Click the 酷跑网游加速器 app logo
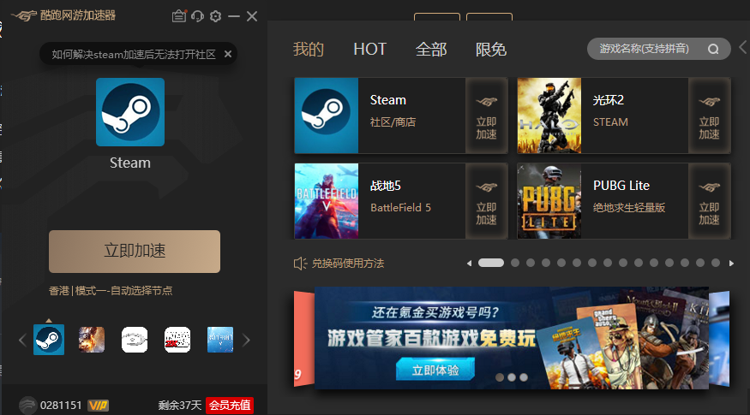The image size is (750, 415). 64,15
